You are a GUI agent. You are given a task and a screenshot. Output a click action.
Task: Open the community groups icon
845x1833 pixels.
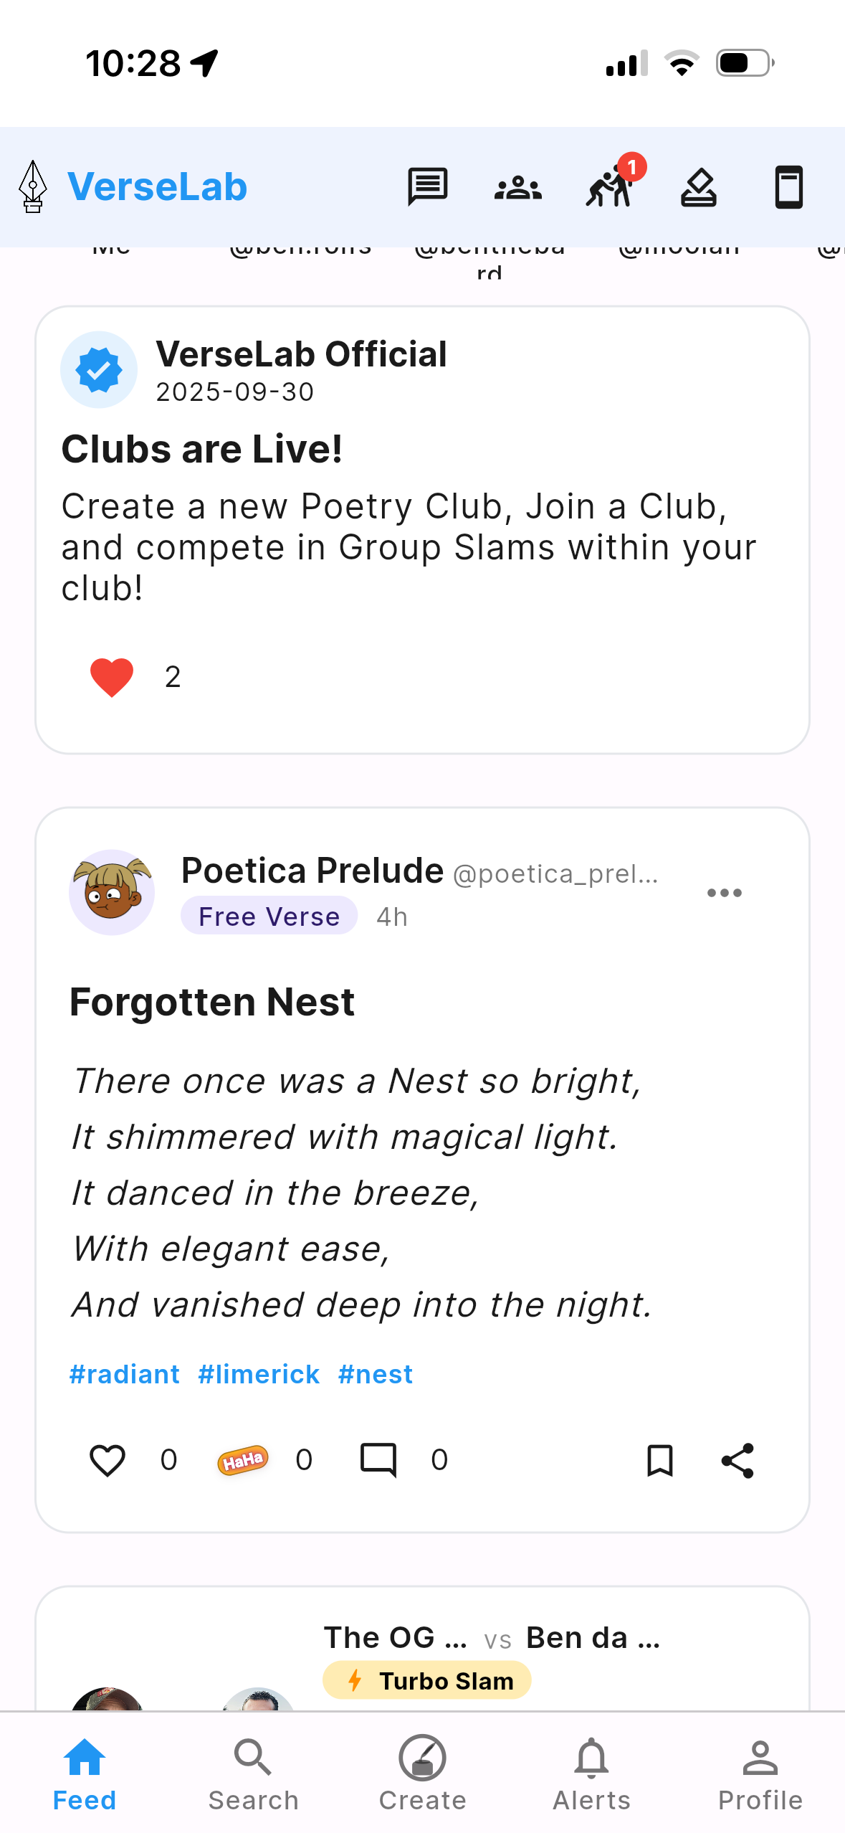pos(518,186)
